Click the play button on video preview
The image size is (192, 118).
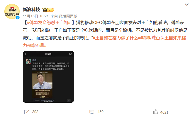(x=42, y=85)
